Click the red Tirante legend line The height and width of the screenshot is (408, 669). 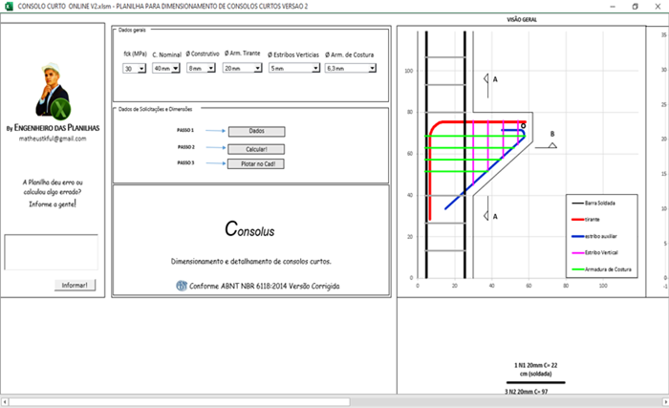coord(582,219)
